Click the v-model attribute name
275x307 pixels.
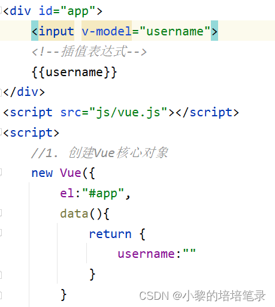pyautogui.click(x=107, y=31)
